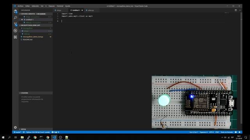Open the Explorer view in the activity bar
The image size is (250, 140).
pos(15,11)
